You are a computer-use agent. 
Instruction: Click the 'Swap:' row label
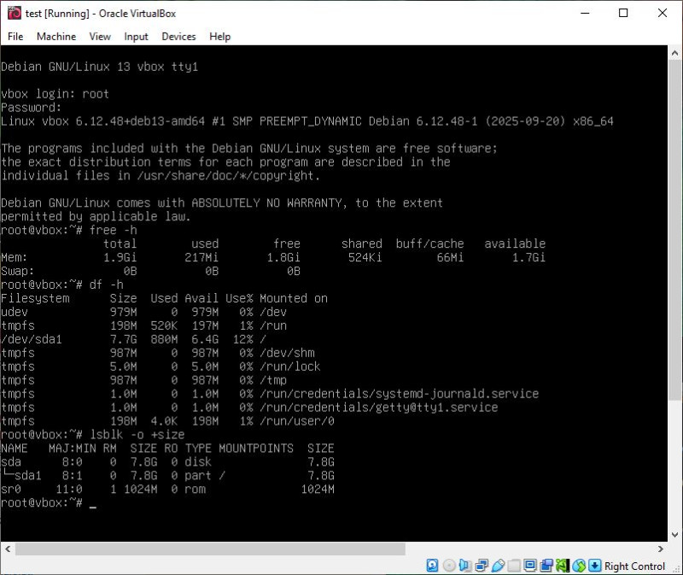pos(17,271)
